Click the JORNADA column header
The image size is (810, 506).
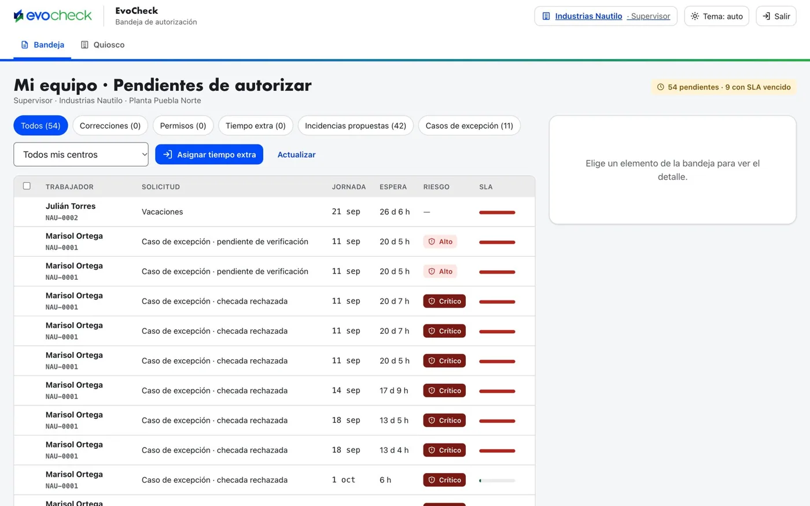[349, 187]
